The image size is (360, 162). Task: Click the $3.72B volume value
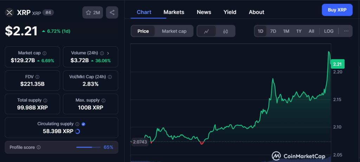coord(79,60)
